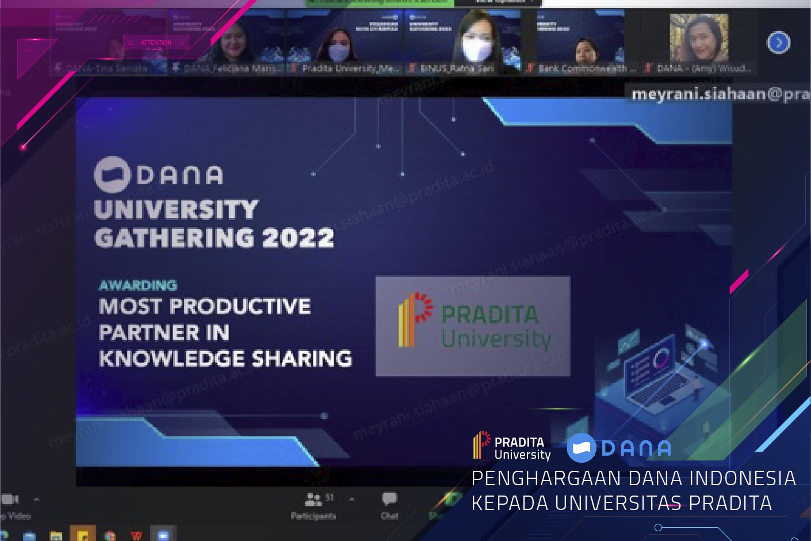Screen dimensions: 811x541
Task: Open the red WPS Office taskbar icon
Action: tap(136, 536)
